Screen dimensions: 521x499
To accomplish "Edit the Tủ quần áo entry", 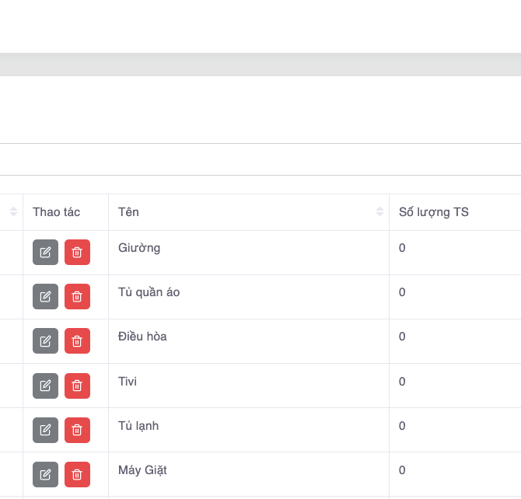I will [45, 297].
